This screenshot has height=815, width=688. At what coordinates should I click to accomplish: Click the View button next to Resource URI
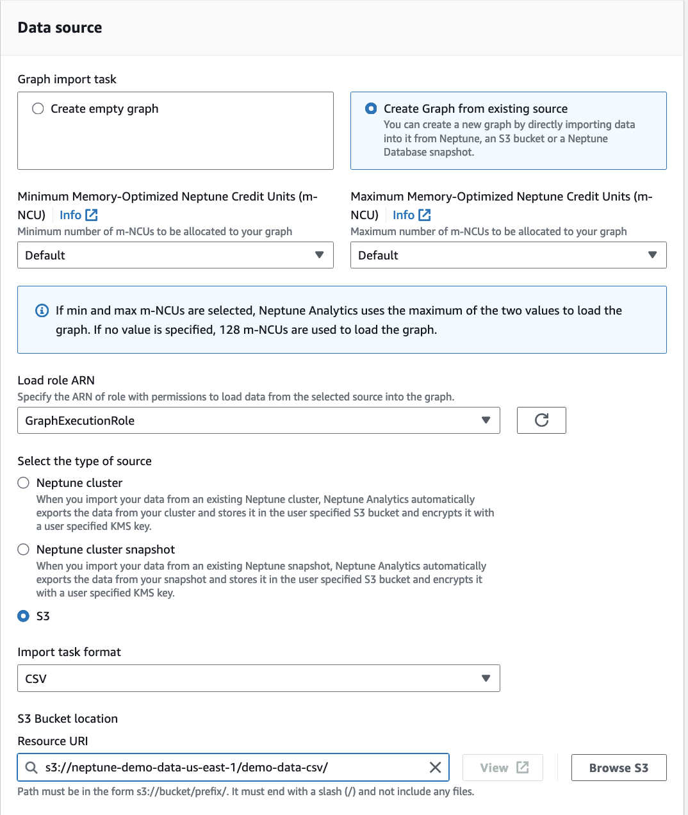(x=502, y=767)
